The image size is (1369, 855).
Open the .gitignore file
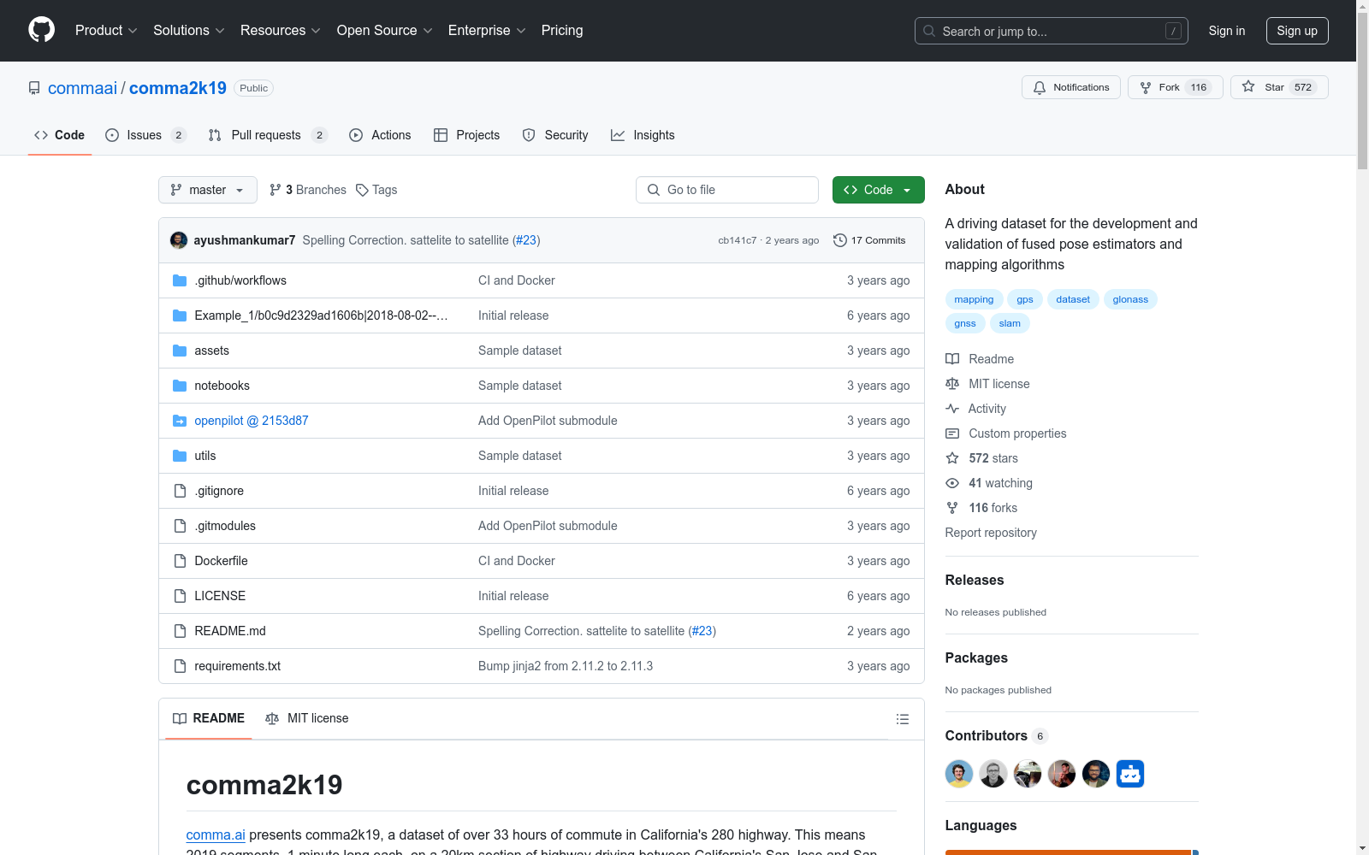[219, 491]
